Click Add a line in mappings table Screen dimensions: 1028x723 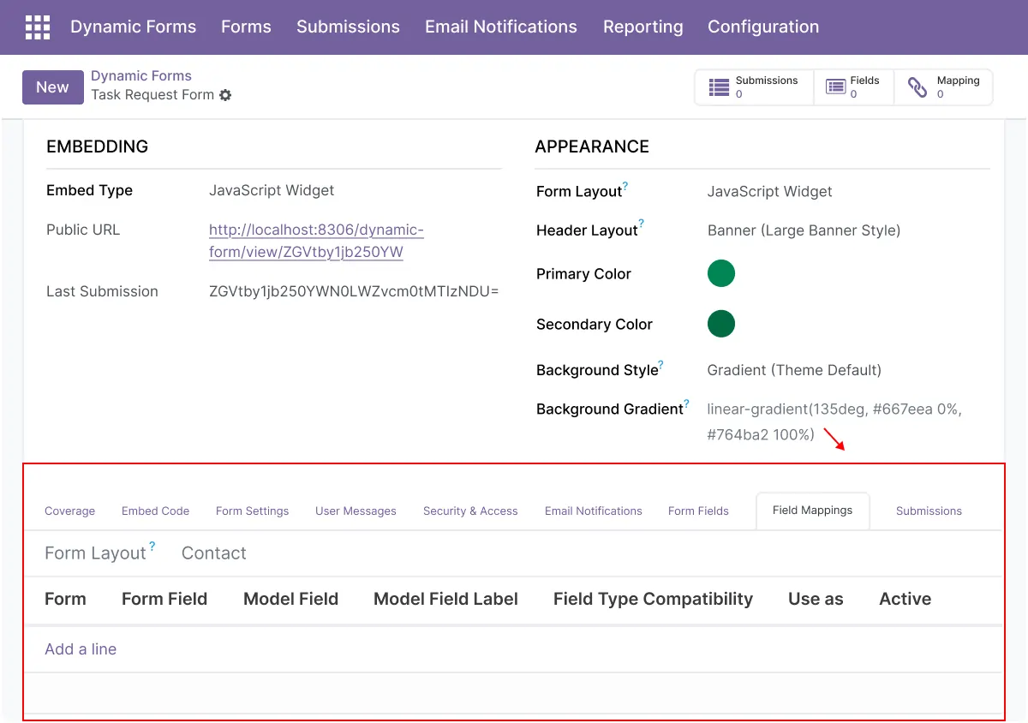click(81, 649)
